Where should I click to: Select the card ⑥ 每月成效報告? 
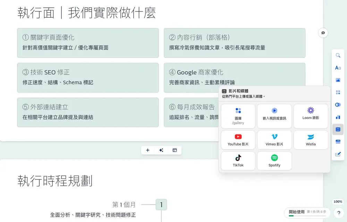coord(192,112)
